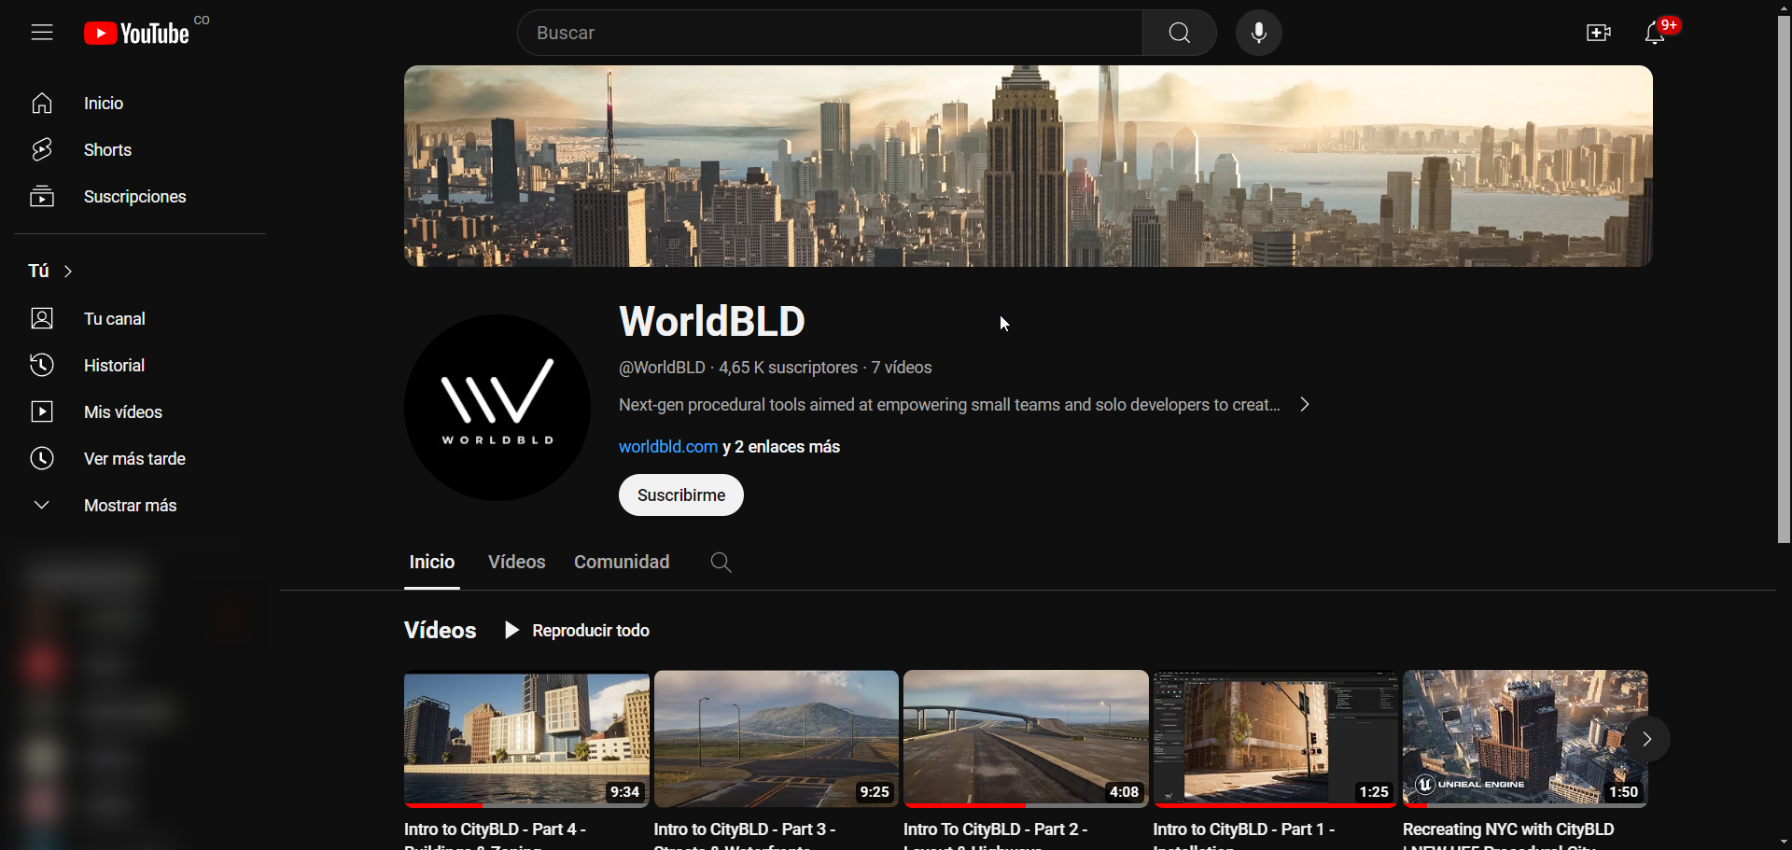Open the 9:25 video thumbnail
The height and width of the screenshot is (850, 1792).
click(x=777, y=739)
